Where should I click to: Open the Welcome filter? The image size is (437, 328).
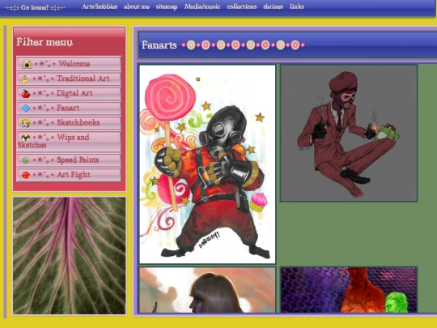pos(69,64)
